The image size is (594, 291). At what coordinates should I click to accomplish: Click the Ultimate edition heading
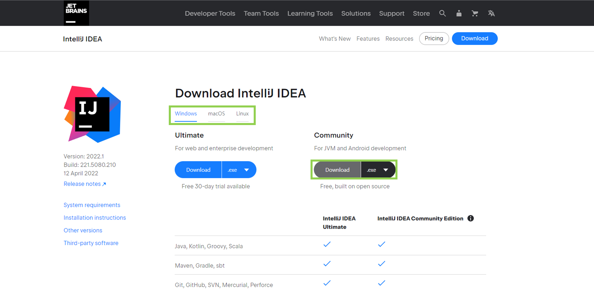189,135
